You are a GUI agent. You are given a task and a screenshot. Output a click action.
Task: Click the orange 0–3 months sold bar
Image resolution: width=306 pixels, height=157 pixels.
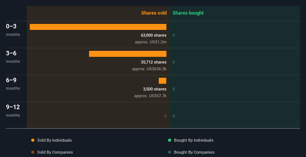pos(98,27)
